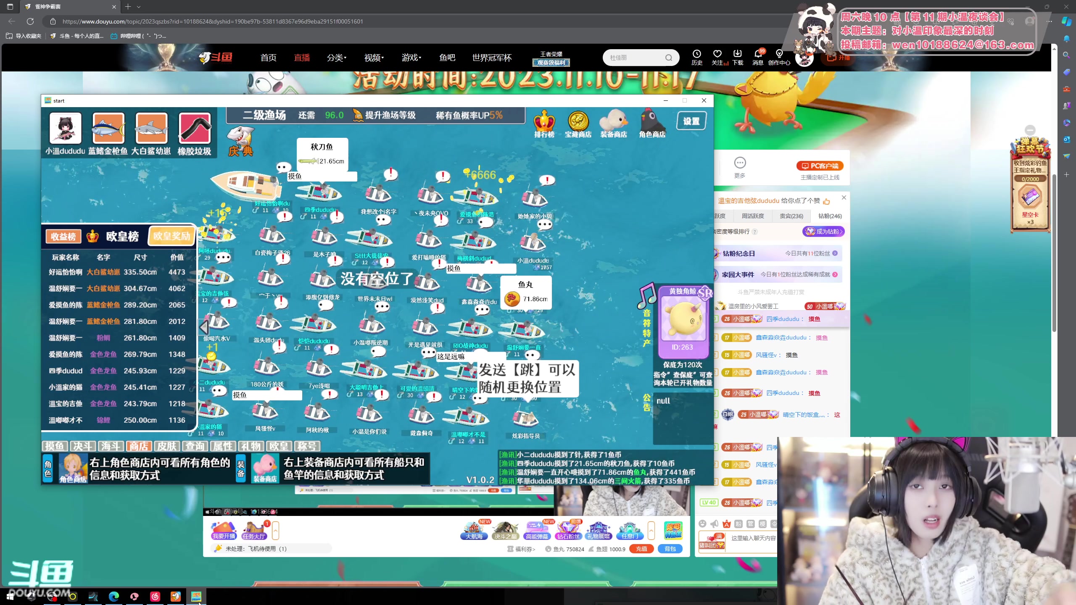This screenshot has width=1076, height=605.
Task: Click the 充值 button
Action: click(x=641, y=549)
